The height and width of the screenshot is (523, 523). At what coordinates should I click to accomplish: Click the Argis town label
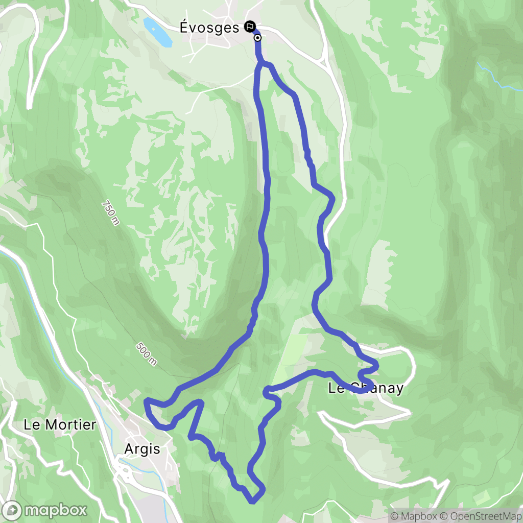[142, 449]
